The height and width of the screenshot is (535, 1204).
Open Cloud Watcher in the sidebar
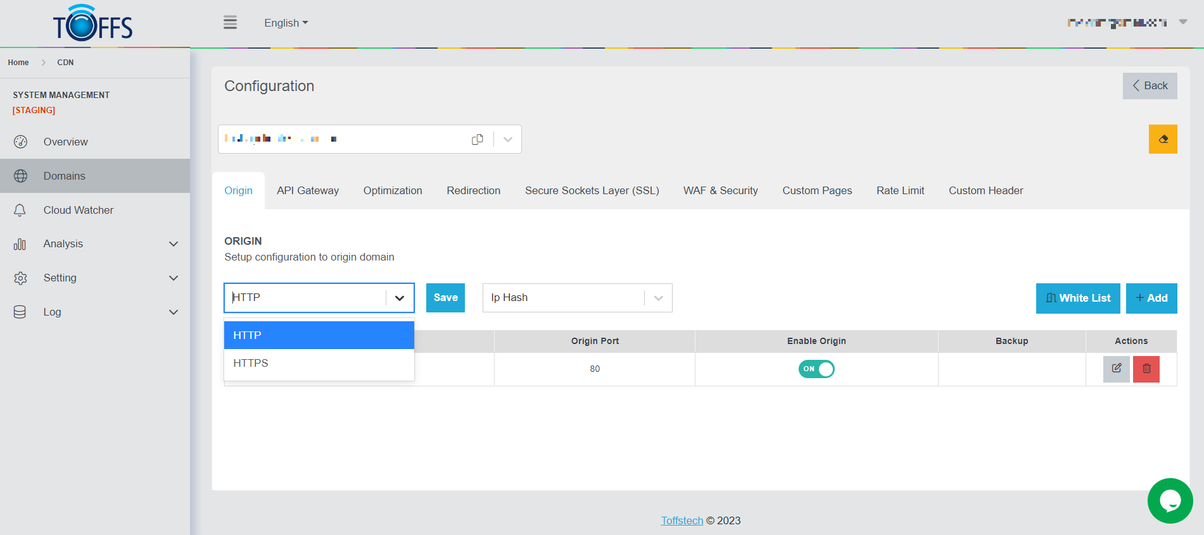click(x=78, y=210)
